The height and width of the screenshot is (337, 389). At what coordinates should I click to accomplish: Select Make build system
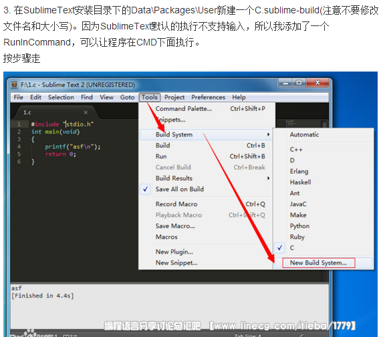click(323, 215)
